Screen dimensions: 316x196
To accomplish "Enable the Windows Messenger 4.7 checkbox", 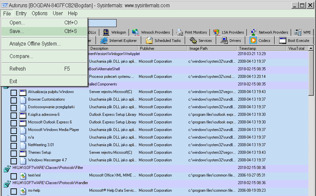I will click(14, 161).
